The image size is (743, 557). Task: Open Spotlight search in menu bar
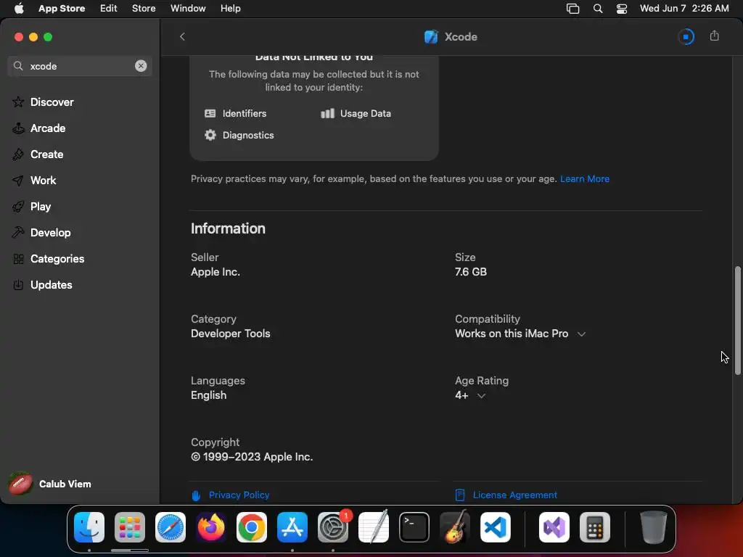click(598, 9)
